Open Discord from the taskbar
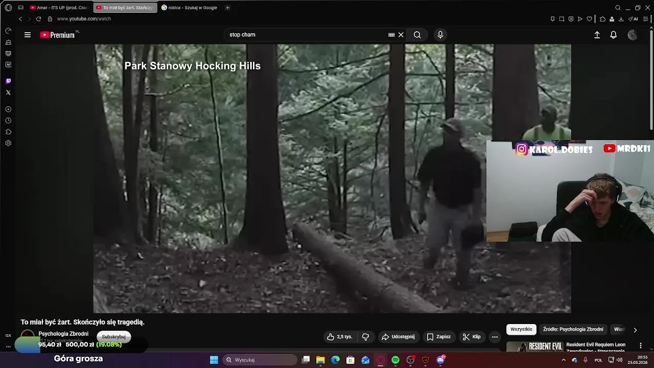 (x=440, y=360)
